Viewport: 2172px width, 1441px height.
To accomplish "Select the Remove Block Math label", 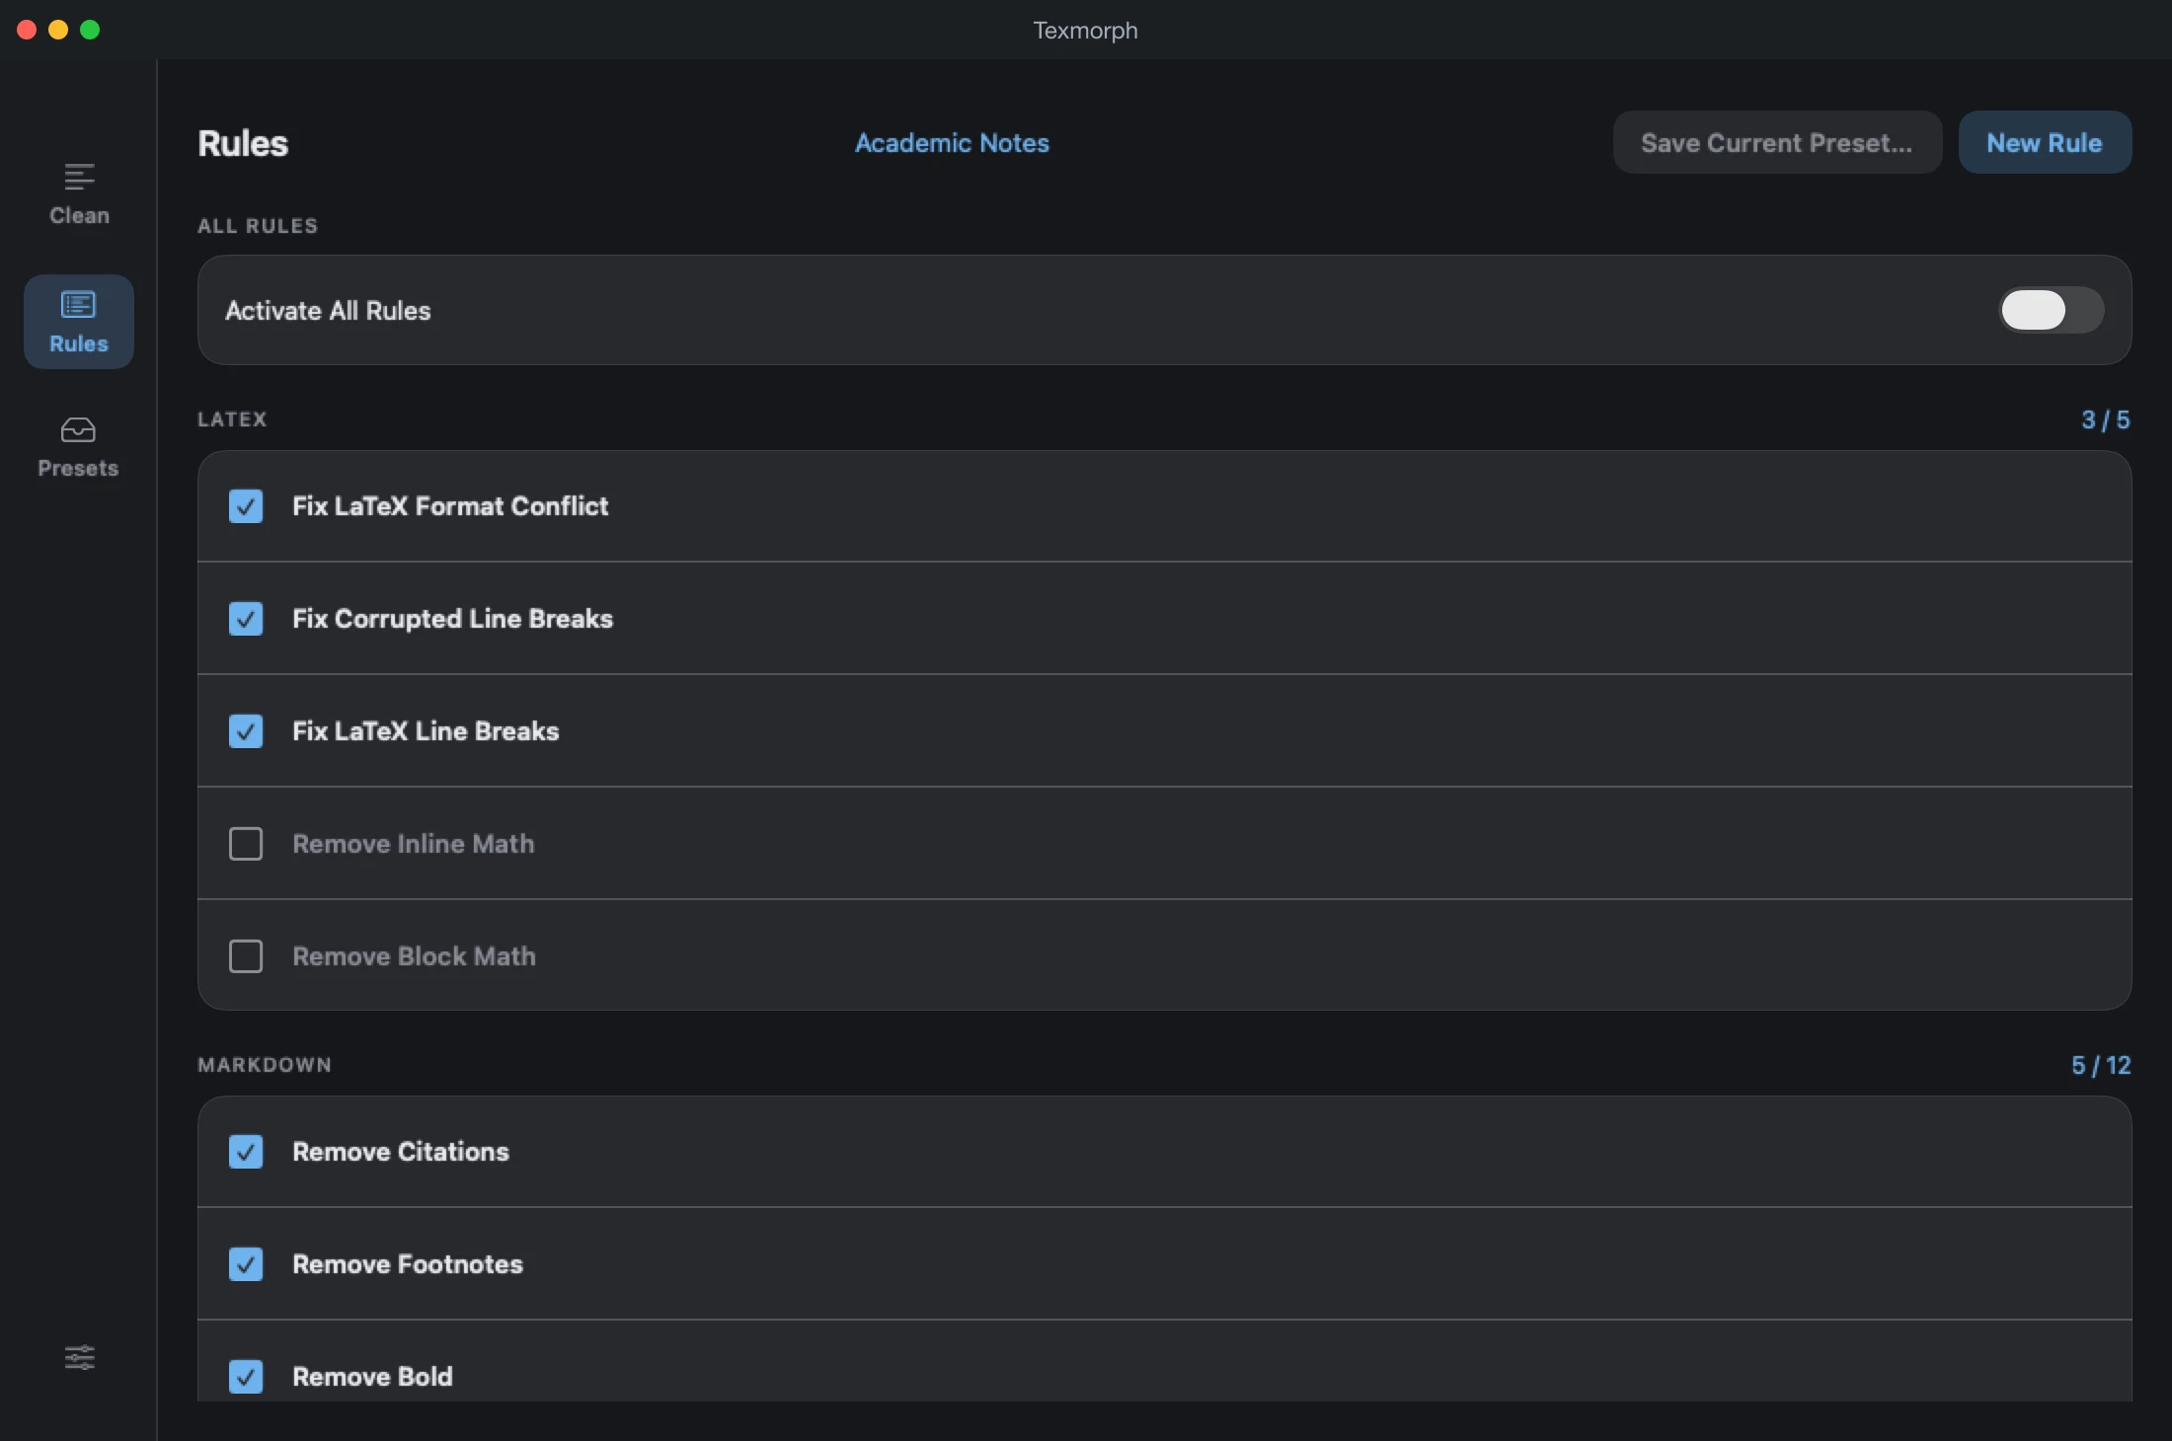I will point(414,956).
